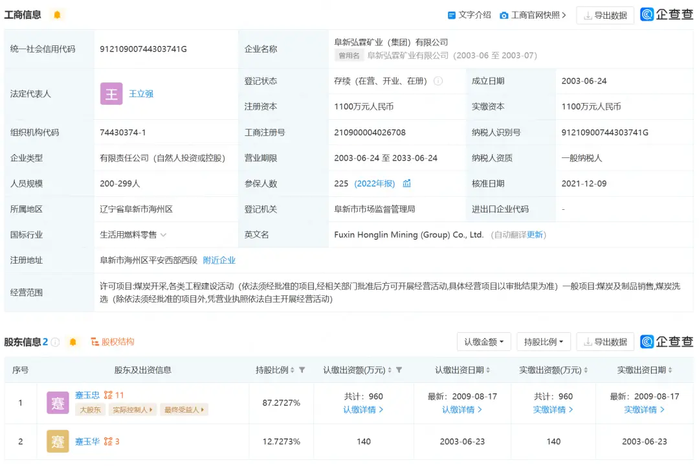Open the 附近企业 nearby companies link
The height and width of the screenshot is (467, 699).
(x=219, y=260)
